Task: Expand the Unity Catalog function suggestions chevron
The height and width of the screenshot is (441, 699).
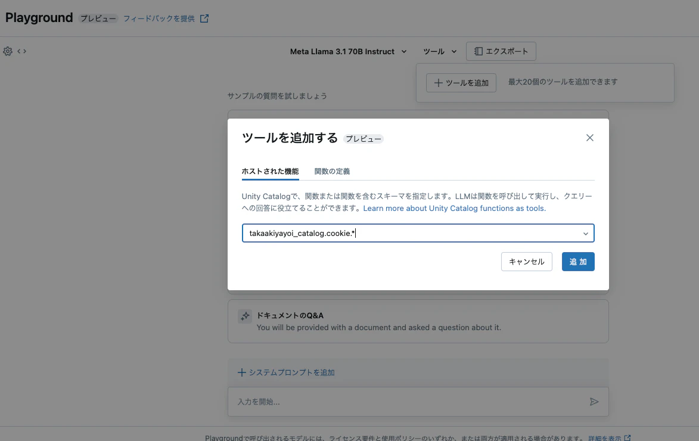Action: pyautogui.click(x=585, y=233)
